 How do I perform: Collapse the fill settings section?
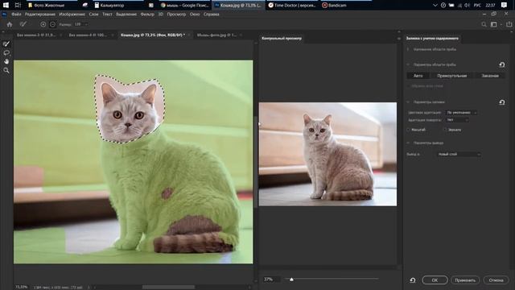point(408,102)
